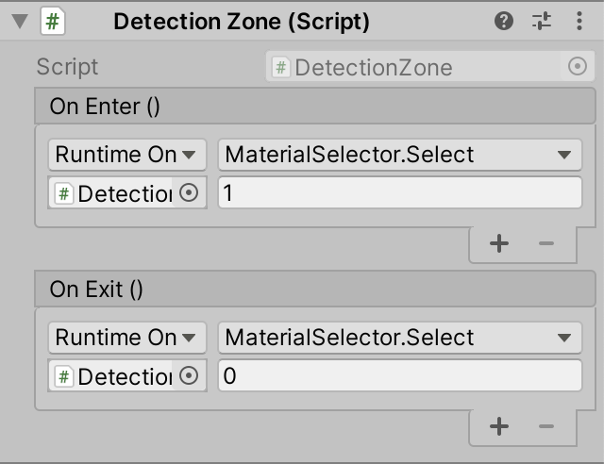Open object picker in On Enter listener
This screenshot has width=604, height=464.
(189, 193)
